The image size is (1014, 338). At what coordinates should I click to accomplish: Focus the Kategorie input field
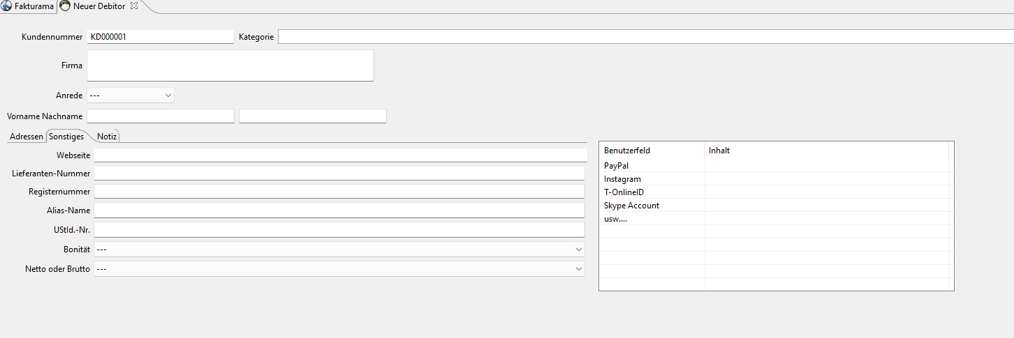click(646, 37)
